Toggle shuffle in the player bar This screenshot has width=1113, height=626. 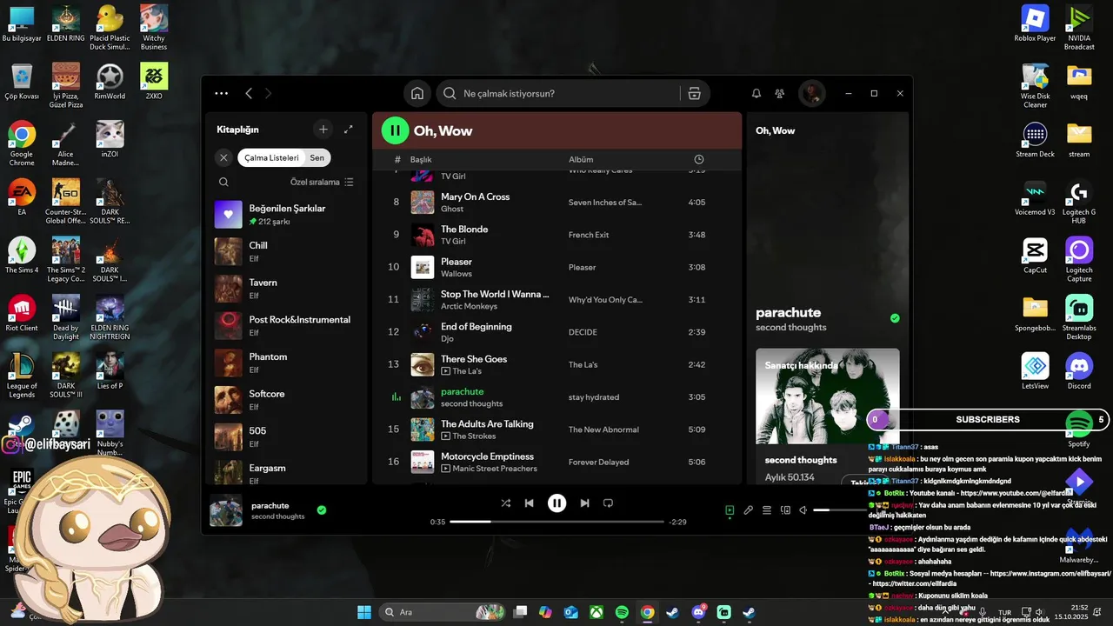pyautogui.click(x=506, y=503)
